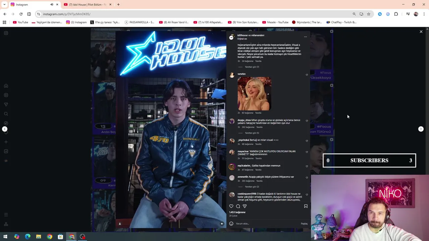Share the post with the paper-plane icon
429x241 pixels.
245,206
